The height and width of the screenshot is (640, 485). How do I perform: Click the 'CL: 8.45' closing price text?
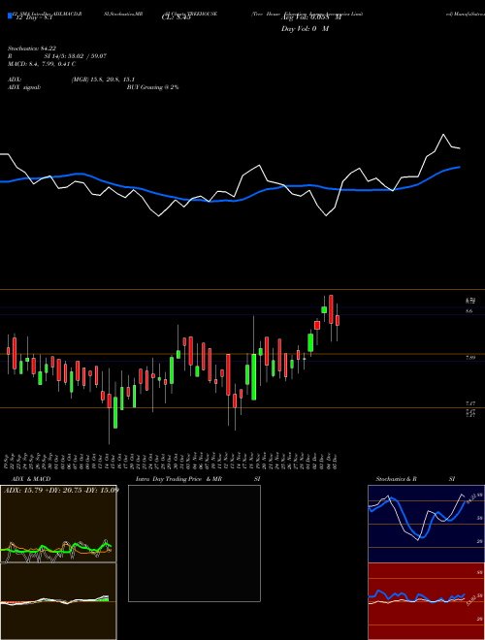176,17
